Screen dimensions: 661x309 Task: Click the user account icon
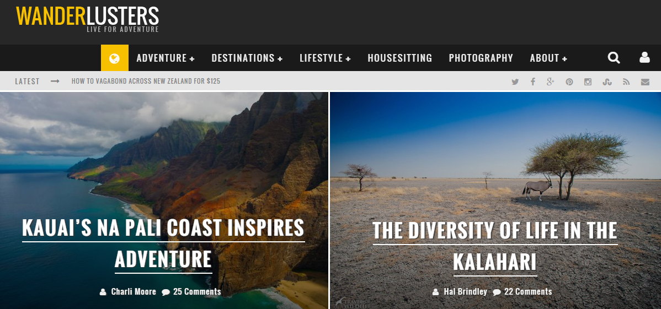point(644,57)
